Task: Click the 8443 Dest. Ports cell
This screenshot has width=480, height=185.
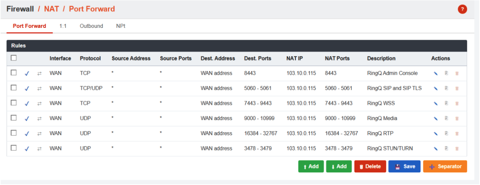Action: 250,73
